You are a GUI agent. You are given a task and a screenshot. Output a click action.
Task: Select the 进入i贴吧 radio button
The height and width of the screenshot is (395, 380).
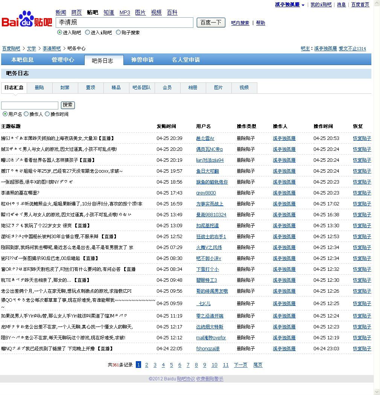tap(87, 32)
